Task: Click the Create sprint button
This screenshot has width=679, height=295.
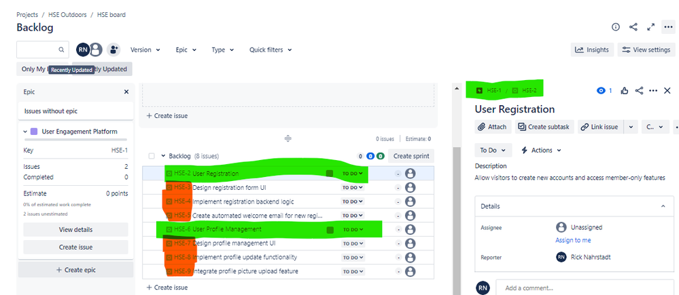Action: (x=411, y=156)
